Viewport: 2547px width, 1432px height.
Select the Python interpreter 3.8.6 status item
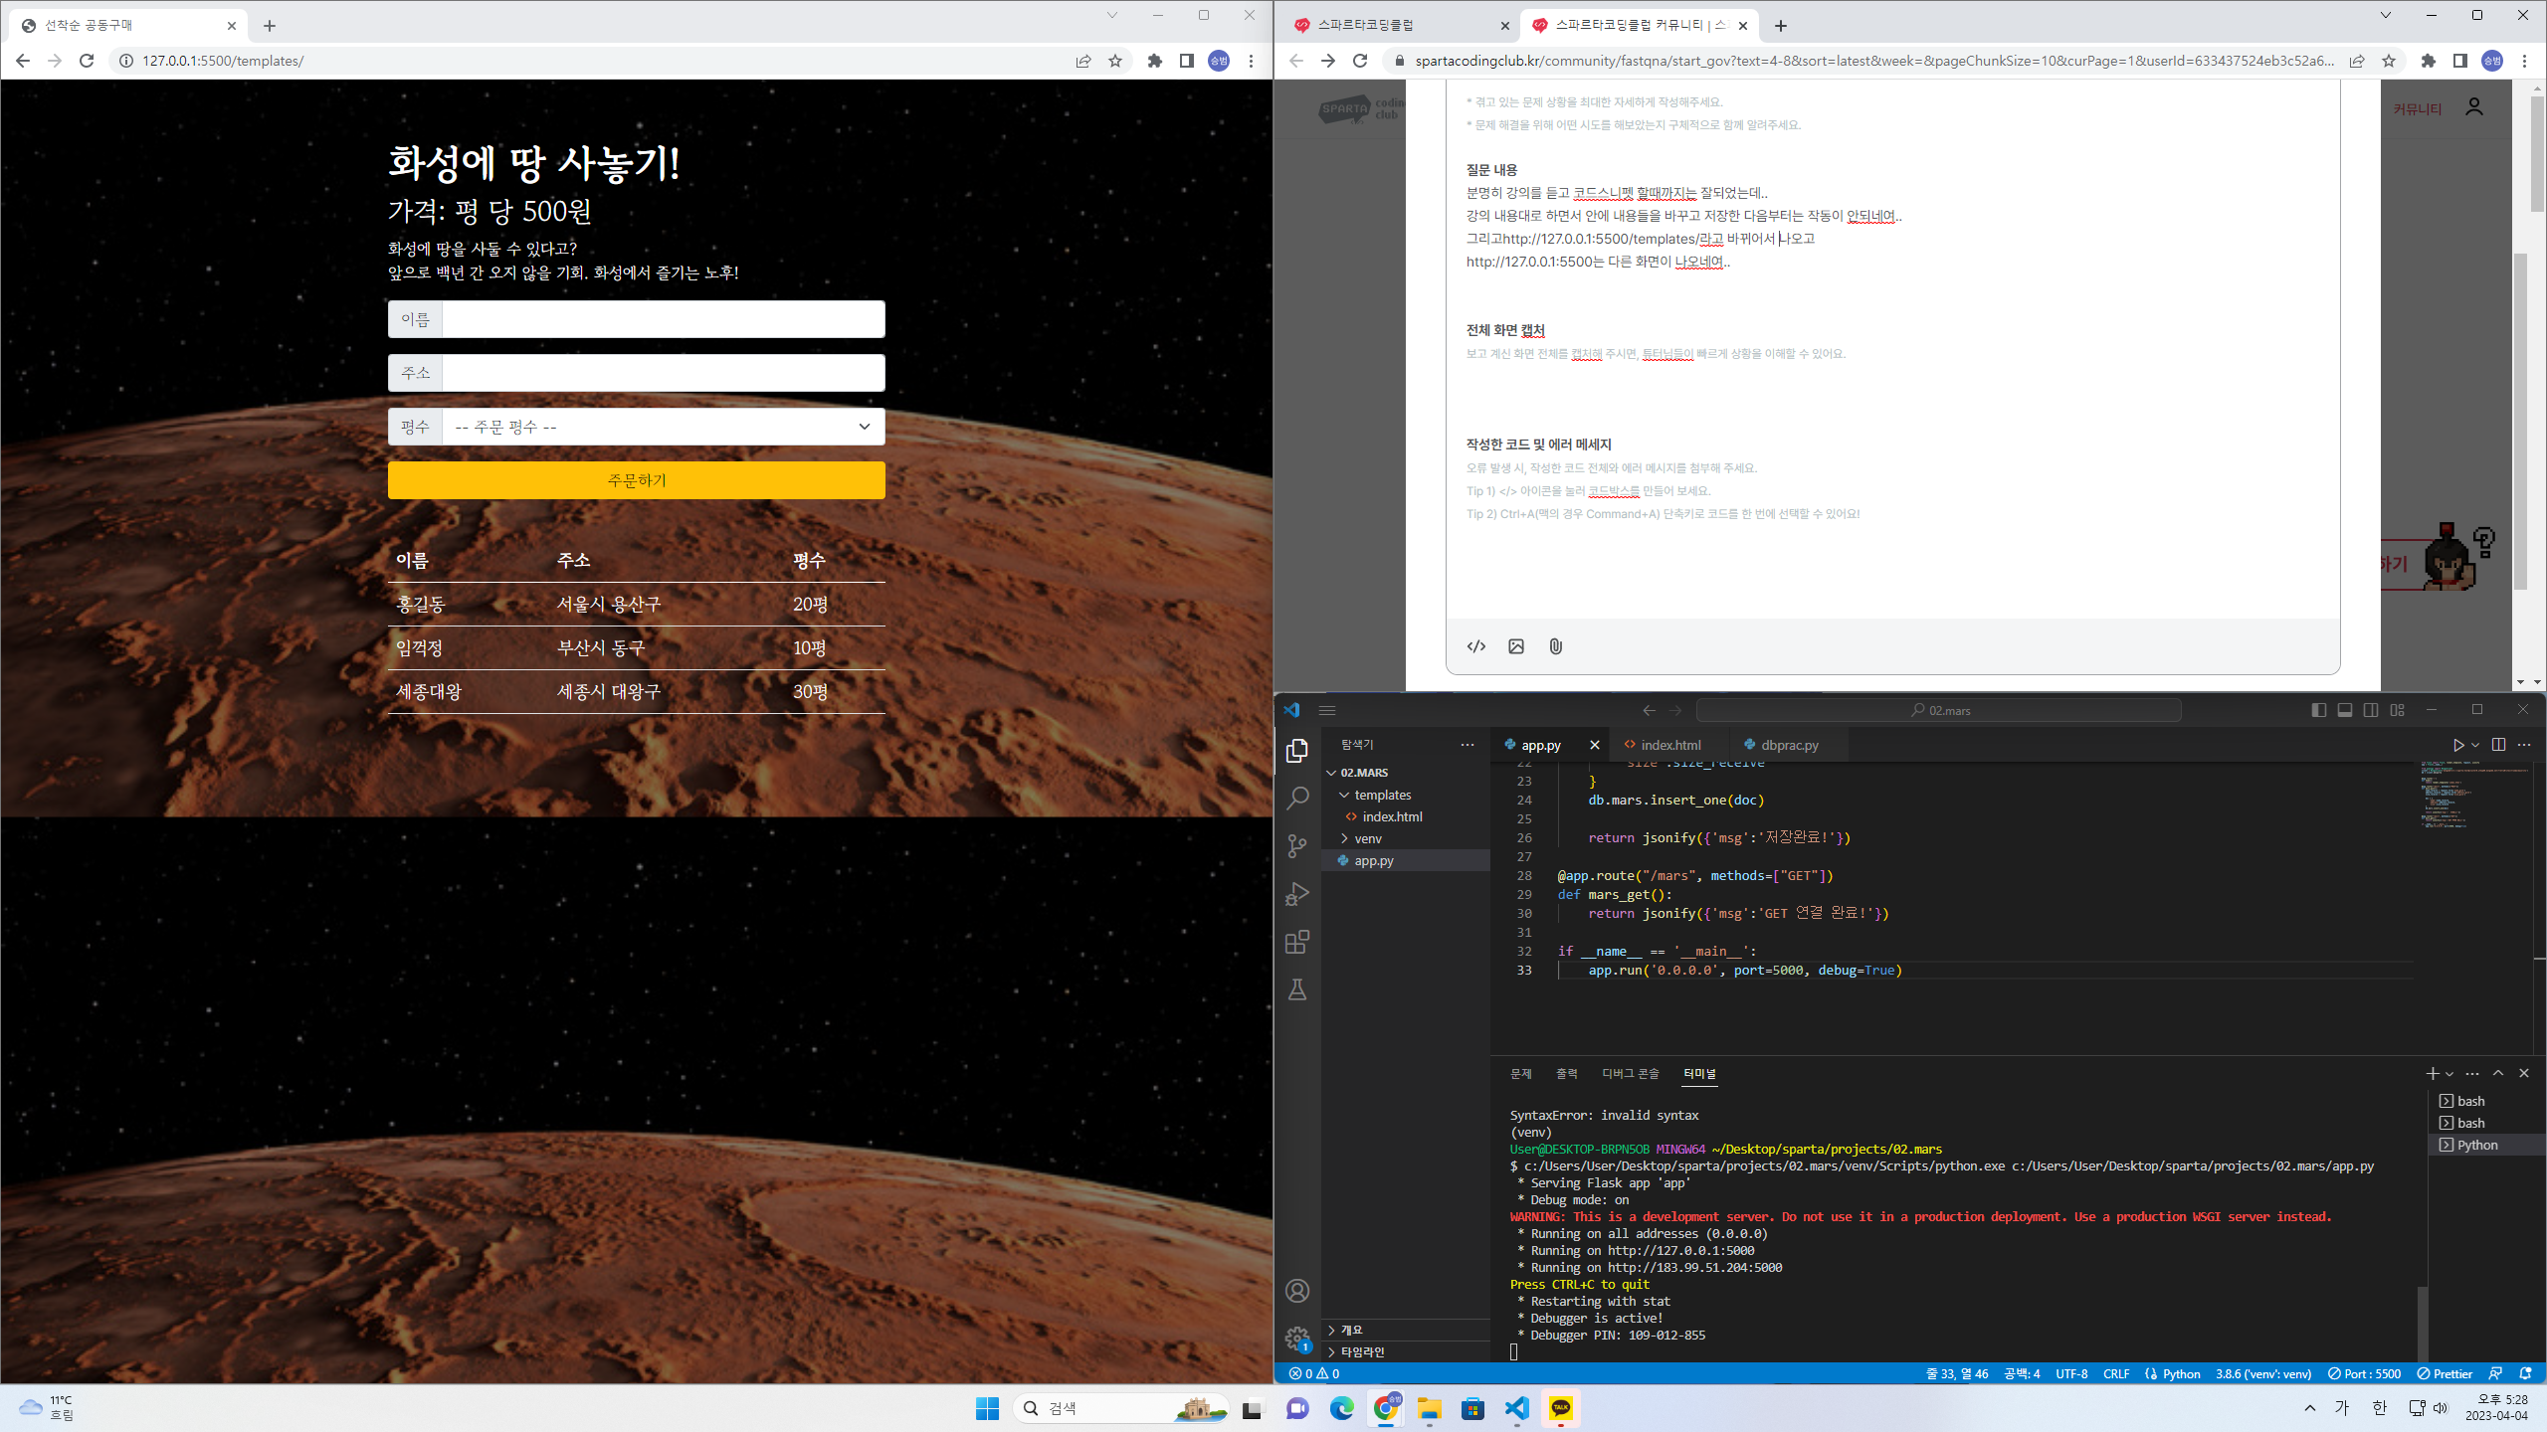point(2263,1373)
